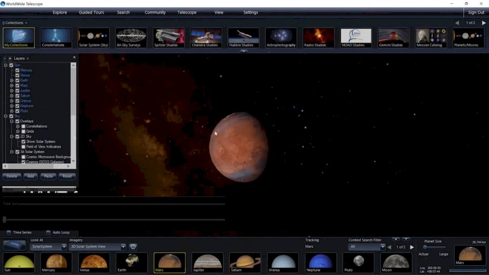Image resolution: width=489 pixels, height=275 pixels.
Task: Enable Field of View Indicators checkbox
Action: pos(23,147)
